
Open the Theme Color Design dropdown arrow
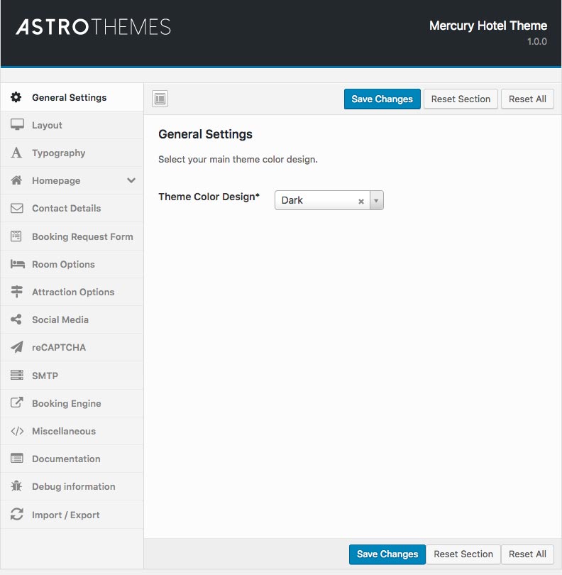[x=377, y=201]
